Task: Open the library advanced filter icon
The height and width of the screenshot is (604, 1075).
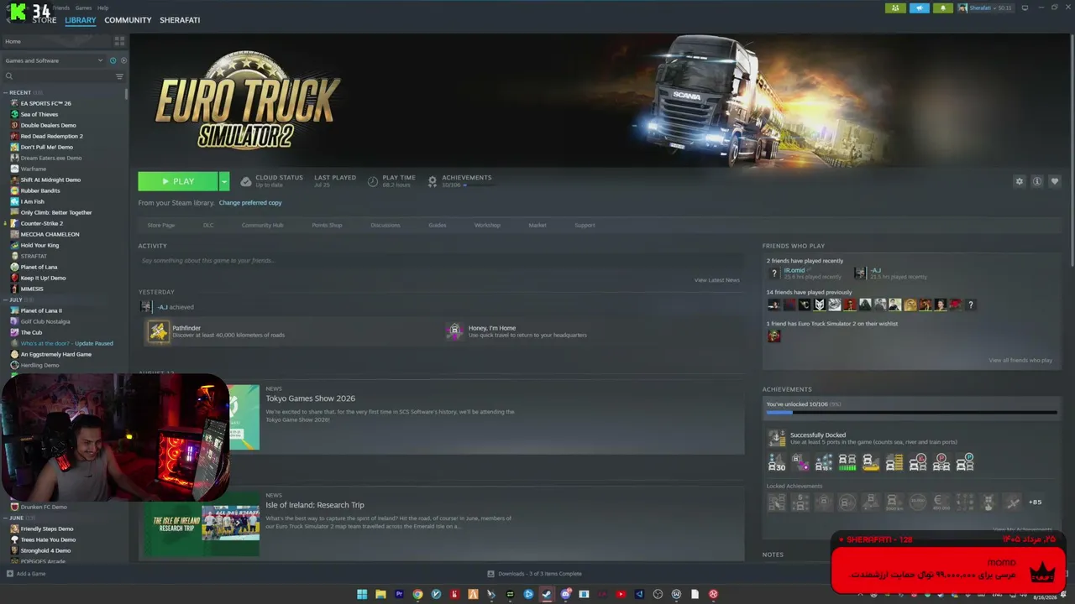Action: tap(119, 76)
